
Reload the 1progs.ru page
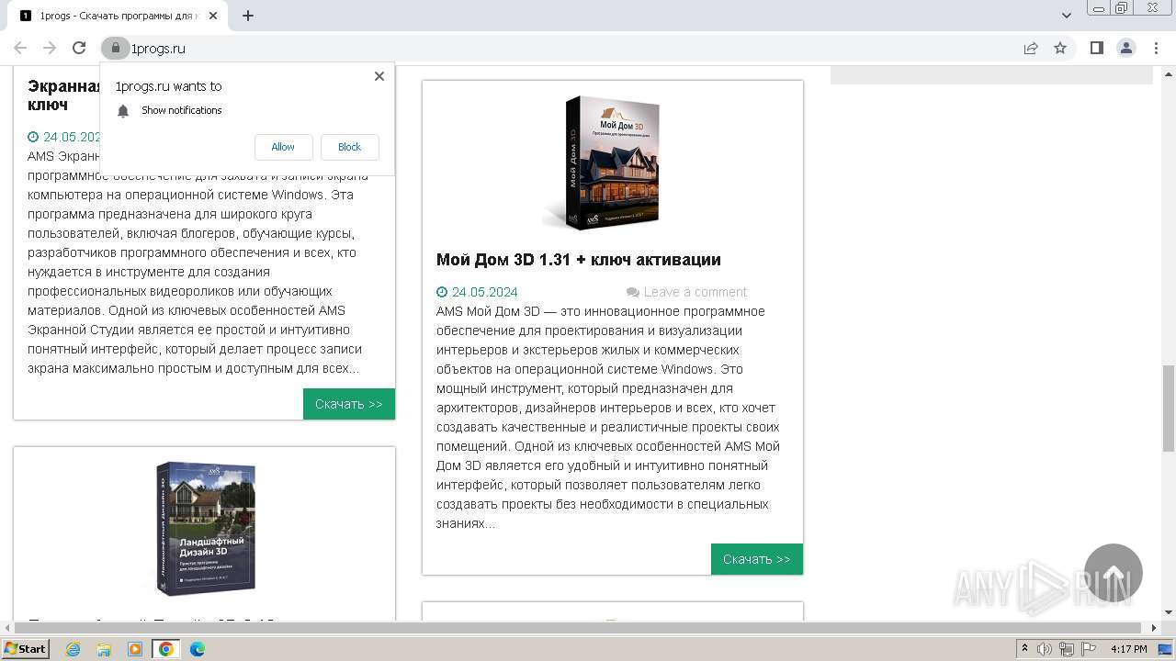point(79,48)
